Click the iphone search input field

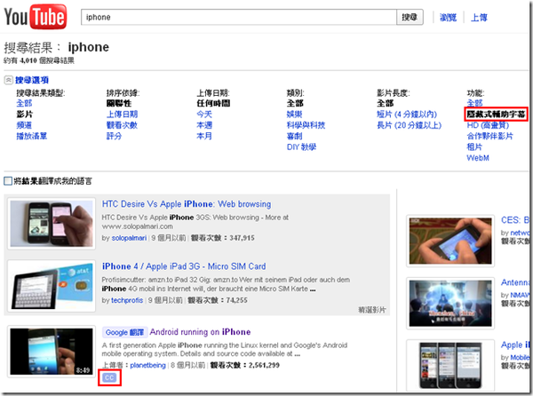[239, 17]
